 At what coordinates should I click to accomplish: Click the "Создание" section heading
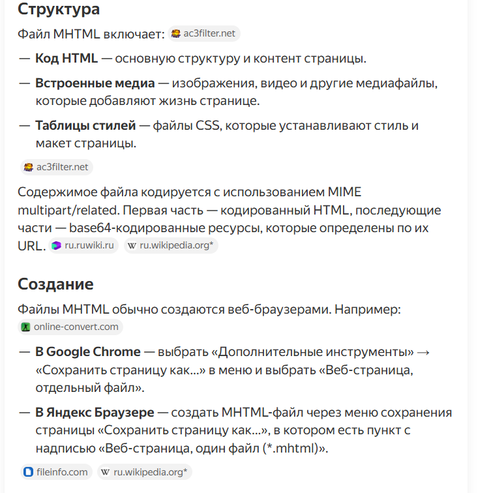pos(55,284)
